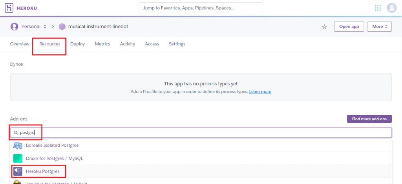Viewport: 402px width, 184px height.
Task: Click the Borealis Isolated Postgres icon
Action: [18, 145]
